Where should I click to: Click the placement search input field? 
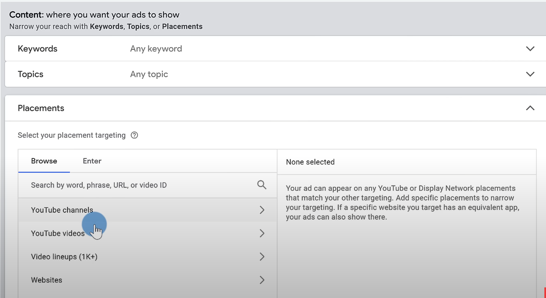(123, 185)
